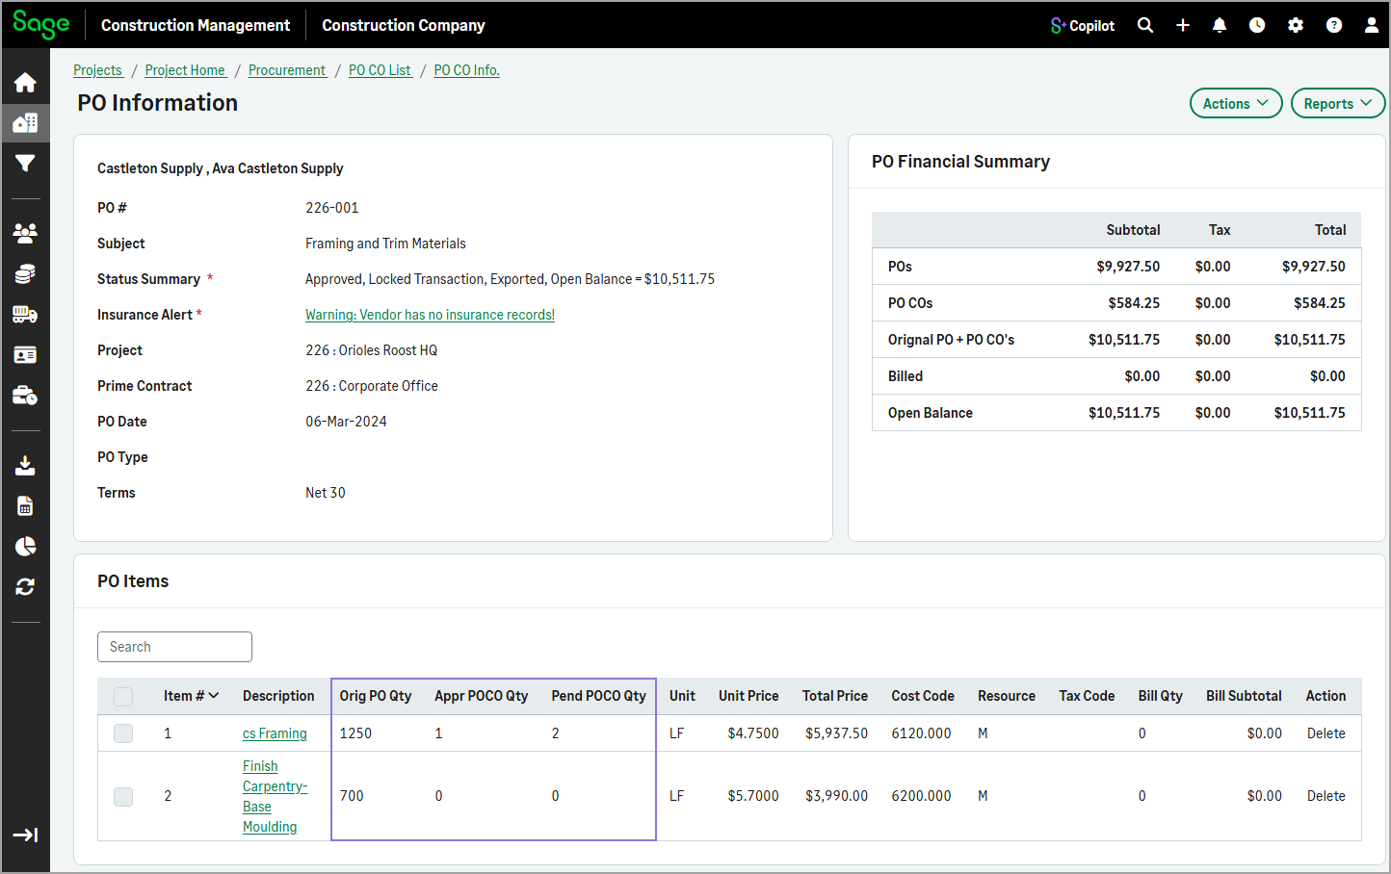Viewport: 1391px width, 874px height.
Task: Click the plus add-new icon
Action: [1183, 25]
